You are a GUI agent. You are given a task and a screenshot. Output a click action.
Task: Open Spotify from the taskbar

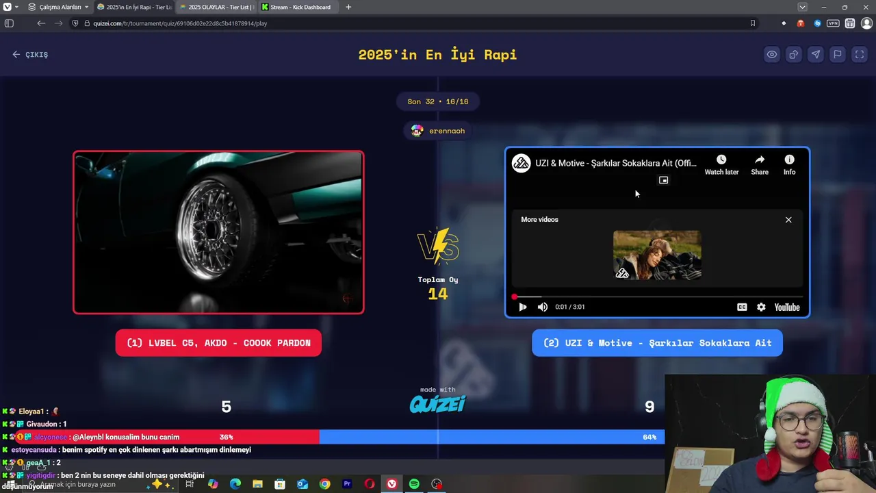tap(414, 484)
